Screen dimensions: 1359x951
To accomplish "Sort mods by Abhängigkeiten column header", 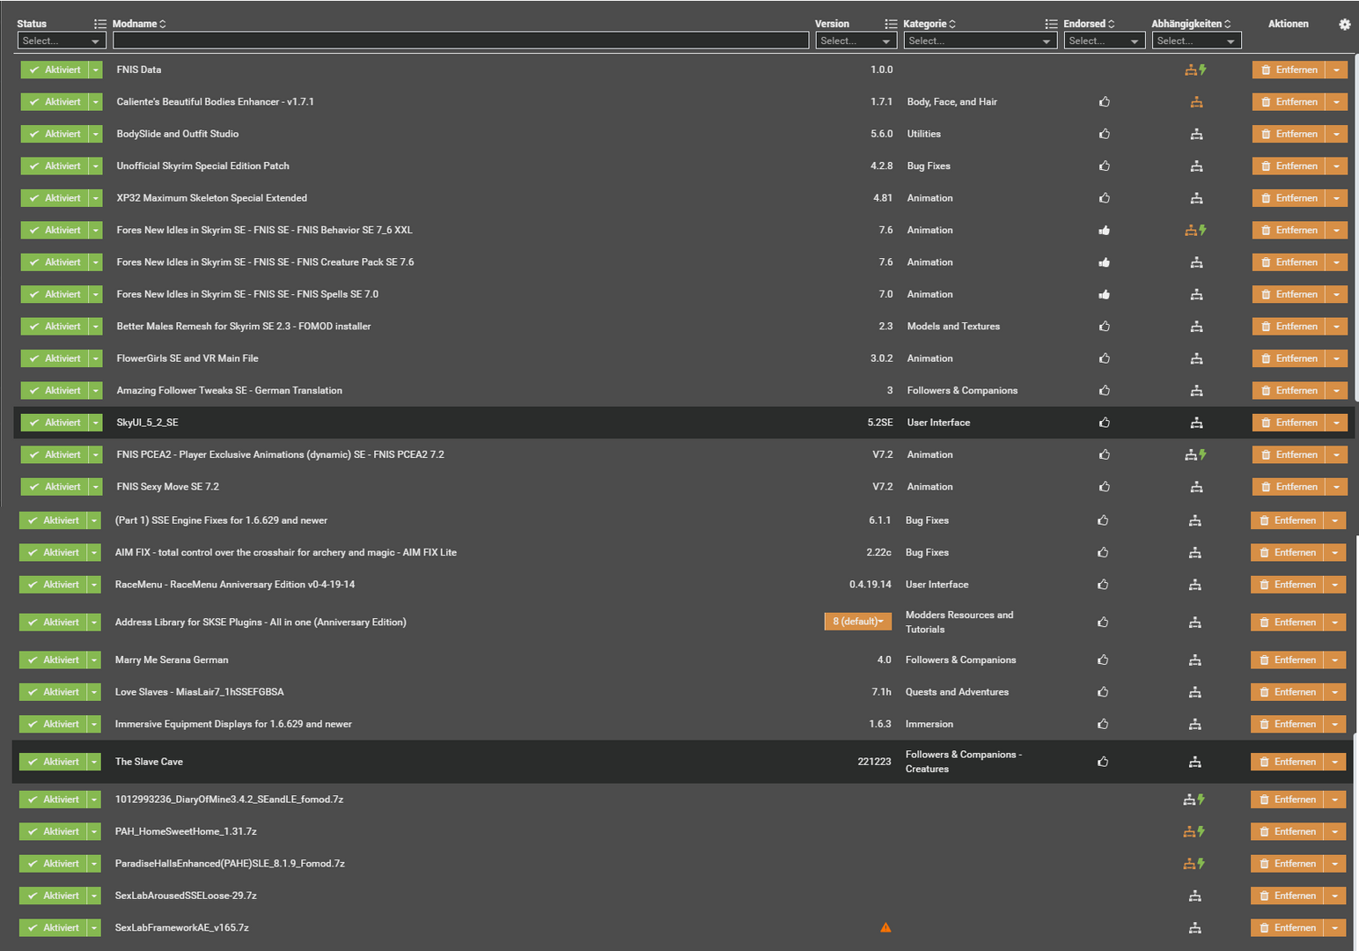I will tap(1191, 24).
